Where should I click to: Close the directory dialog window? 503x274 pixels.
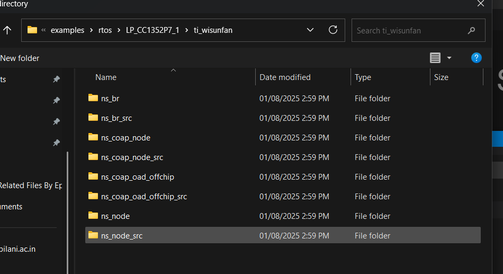481,4
